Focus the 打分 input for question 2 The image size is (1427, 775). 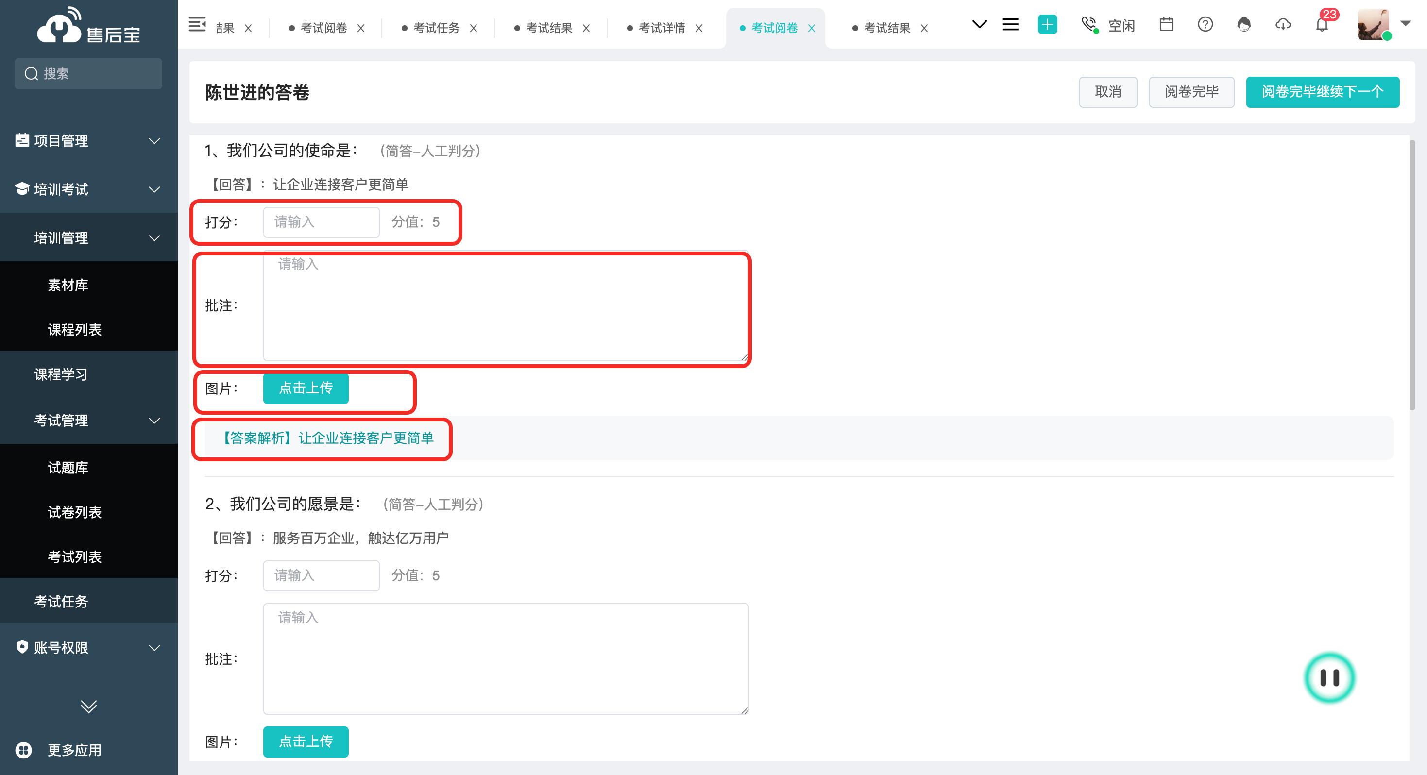322,575
